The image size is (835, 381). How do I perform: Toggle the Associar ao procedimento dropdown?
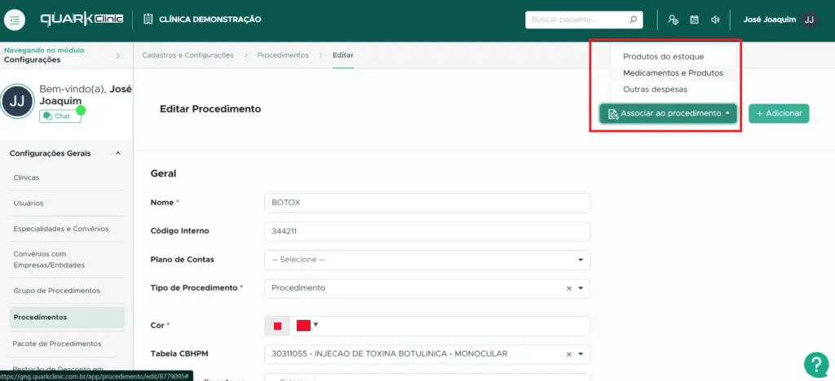[668, 114]
